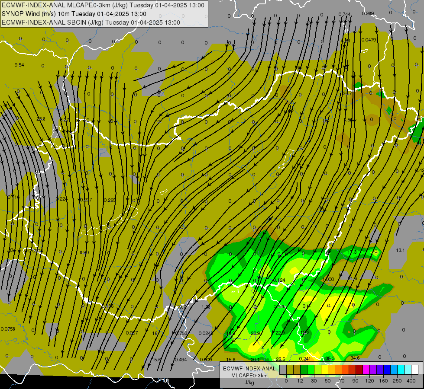
Task: Click the map value 25.5
Action: [280, 359]
